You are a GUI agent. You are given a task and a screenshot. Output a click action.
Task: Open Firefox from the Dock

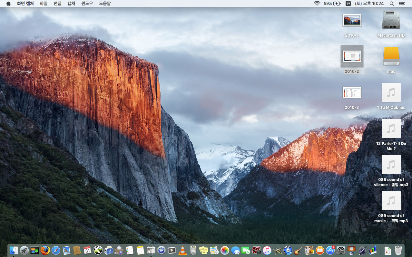(45, 250)
